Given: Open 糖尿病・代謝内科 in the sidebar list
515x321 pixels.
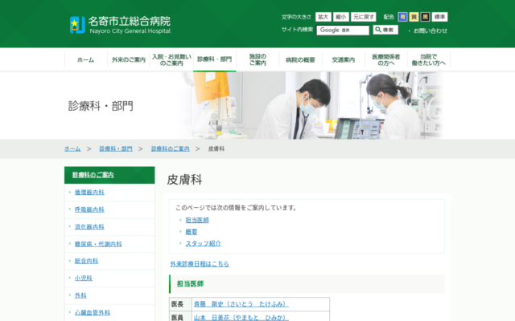Looking at the screenshot, I should 98,244.
